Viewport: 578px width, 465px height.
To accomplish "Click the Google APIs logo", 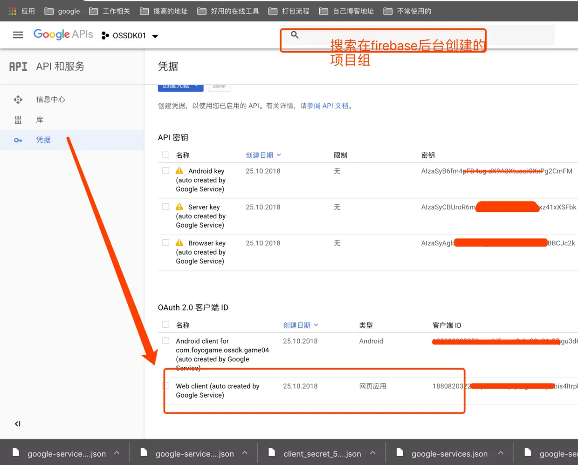I will (x=63, y=34).
